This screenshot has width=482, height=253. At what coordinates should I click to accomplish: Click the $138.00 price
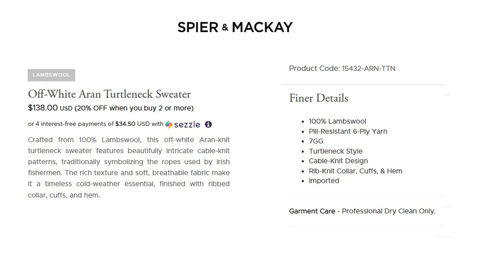(x=43, y=107)
